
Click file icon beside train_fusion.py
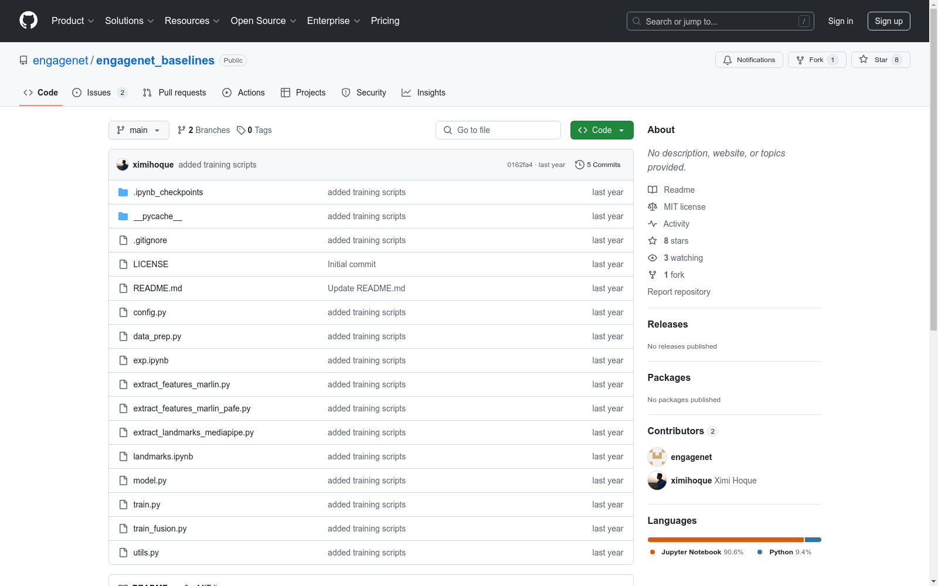coord(123,529)
